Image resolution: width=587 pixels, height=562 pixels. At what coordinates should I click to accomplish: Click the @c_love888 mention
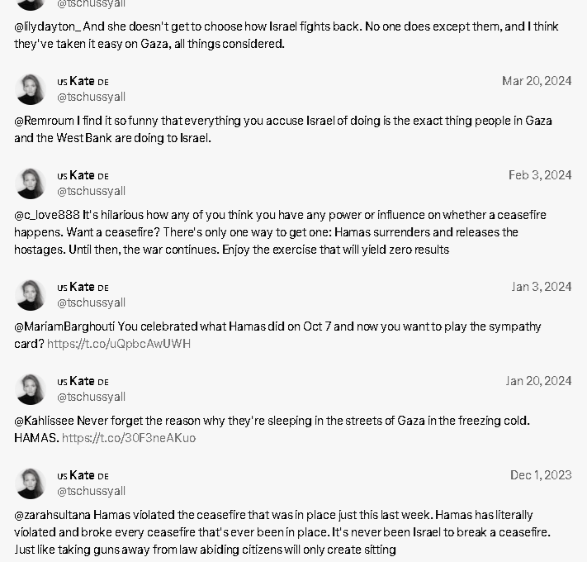47,215
